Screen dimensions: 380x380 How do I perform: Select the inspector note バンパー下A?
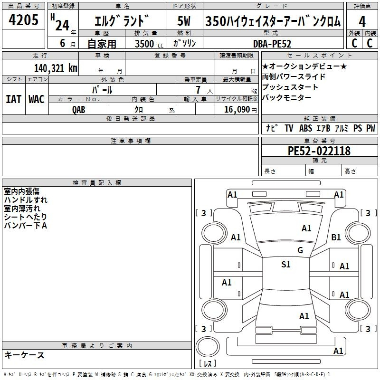pos(25,226)
